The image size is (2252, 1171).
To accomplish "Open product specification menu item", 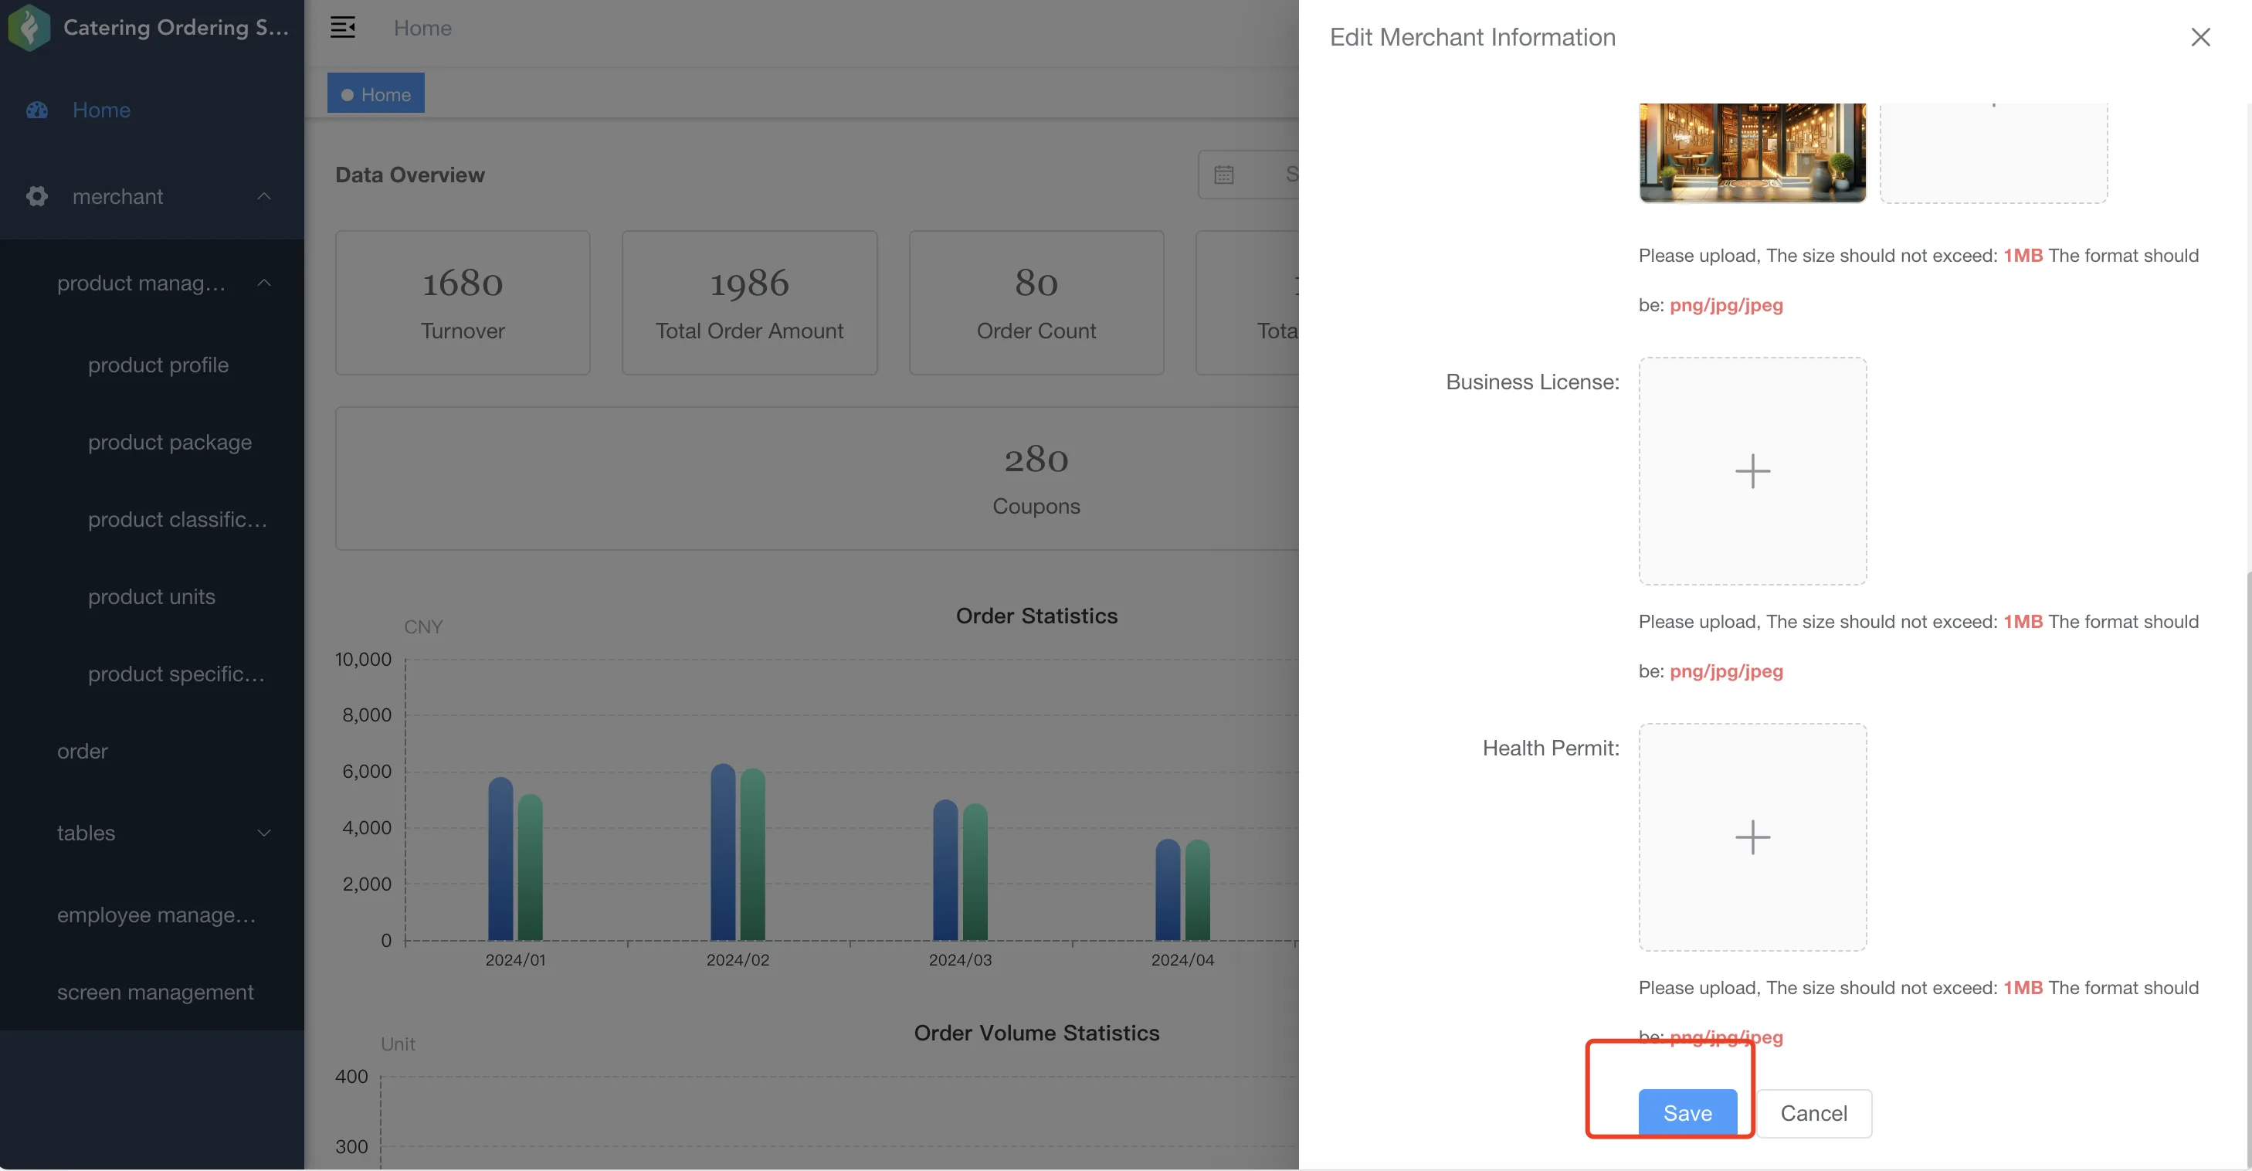I will click(152, 674).
